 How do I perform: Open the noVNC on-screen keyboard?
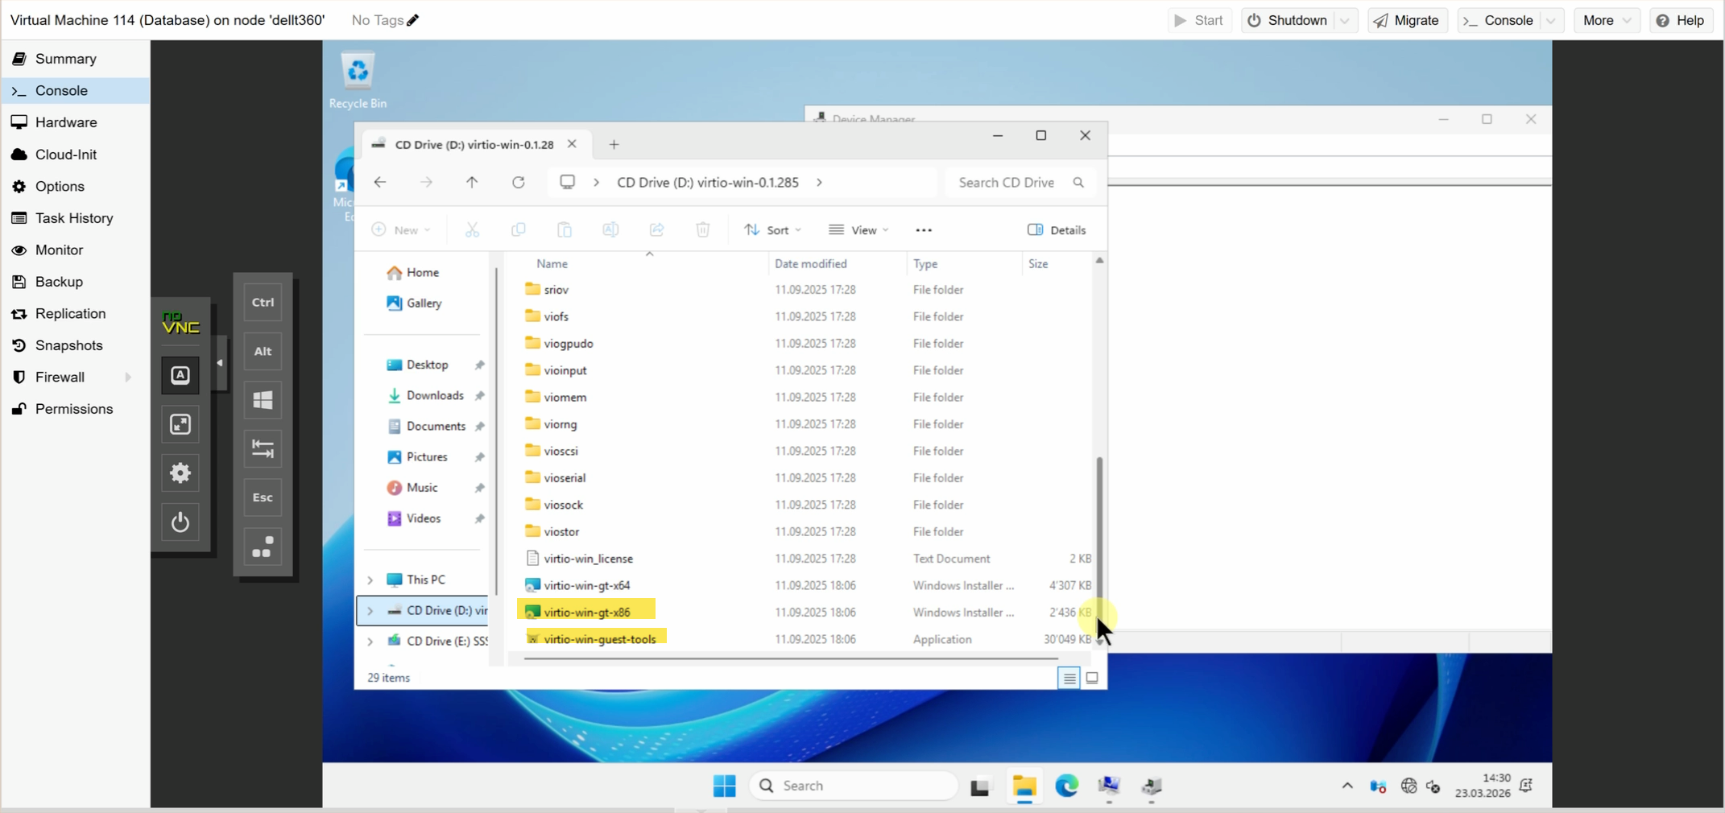(x=180, y=375)
